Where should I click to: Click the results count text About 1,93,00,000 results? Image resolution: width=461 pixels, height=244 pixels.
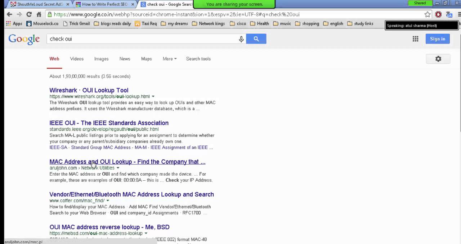tap(90, 76)
